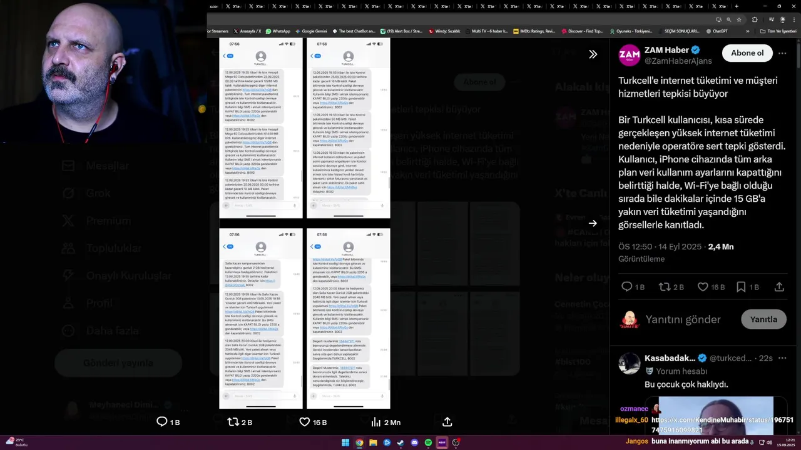Screen dimensions: 801x450
Task: Reply icon showing 1 B in side panel
Action: pyautogui.click(x=633, y=287)
